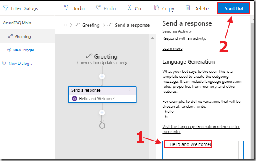The image size is (256, 161).
Task: Open the Send a response node's three-dot menu
Action: (x=129, y=90)
